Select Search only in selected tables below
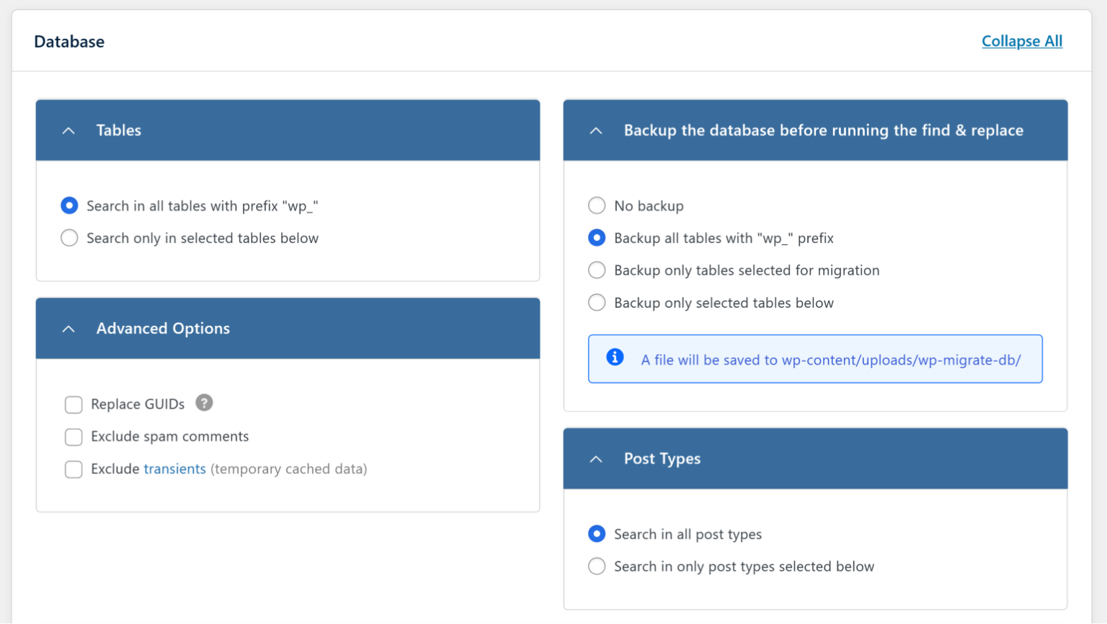Screen dimensions: 1107x624 pyautogui.click(x=69, y=238)
